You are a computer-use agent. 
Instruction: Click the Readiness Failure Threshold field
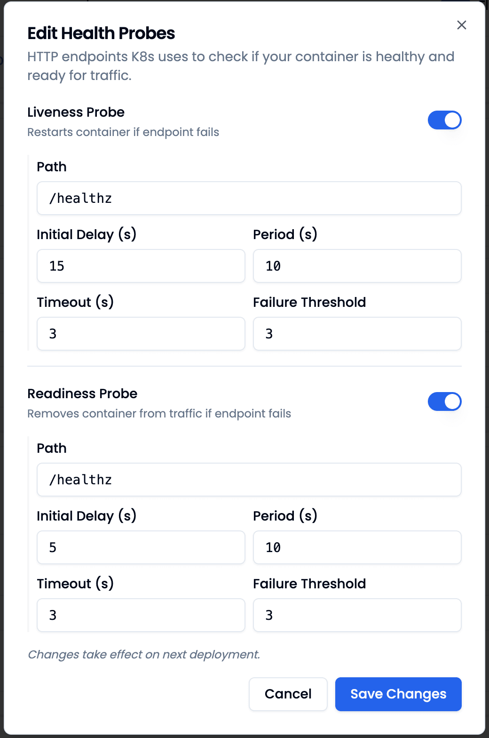click(357, 615)
